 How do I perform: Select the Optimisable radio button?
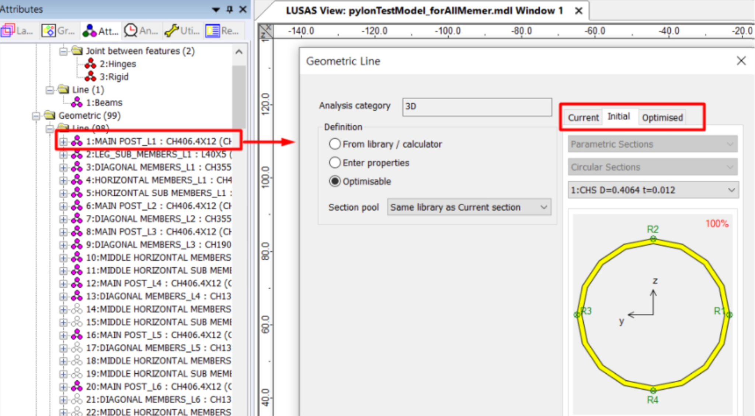click(x=335, y=181)
